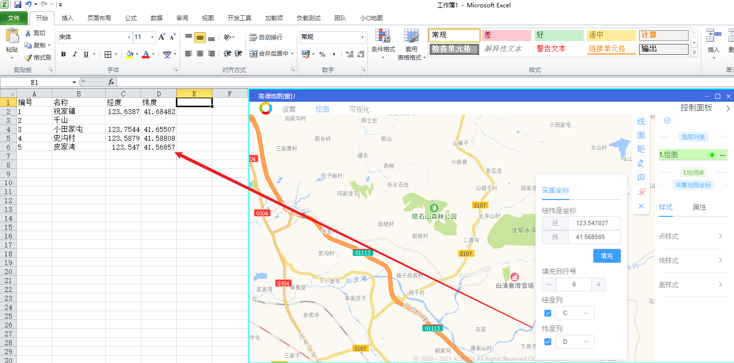Click the pencil edit tool on map toolbar

coord(641,163)
